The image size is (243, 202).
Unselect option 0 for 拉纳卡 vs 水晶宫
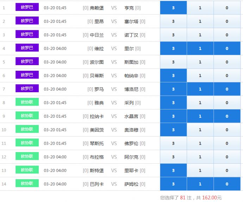(227, 116)
